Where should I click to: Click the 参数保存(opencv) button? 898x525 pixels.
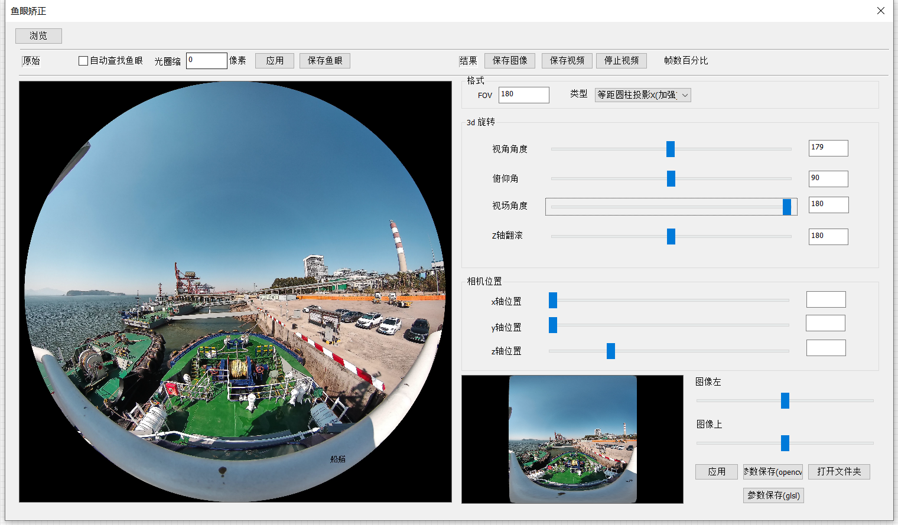tap(773, 472)
